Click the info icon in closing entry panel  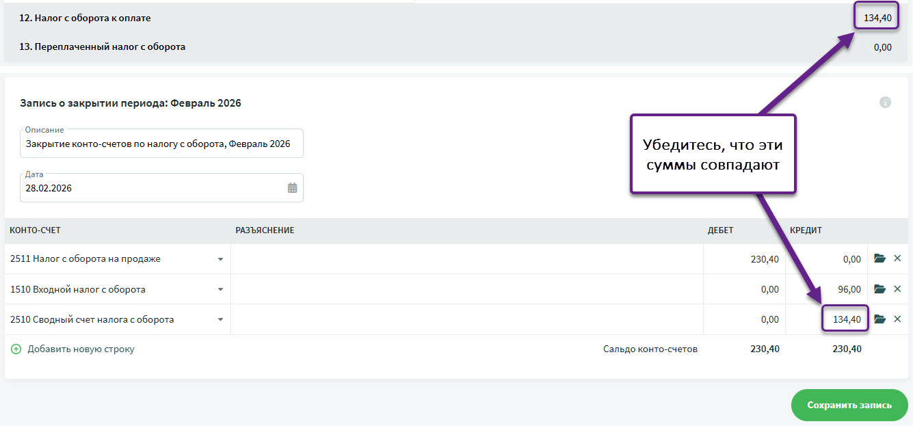[885, 103]
